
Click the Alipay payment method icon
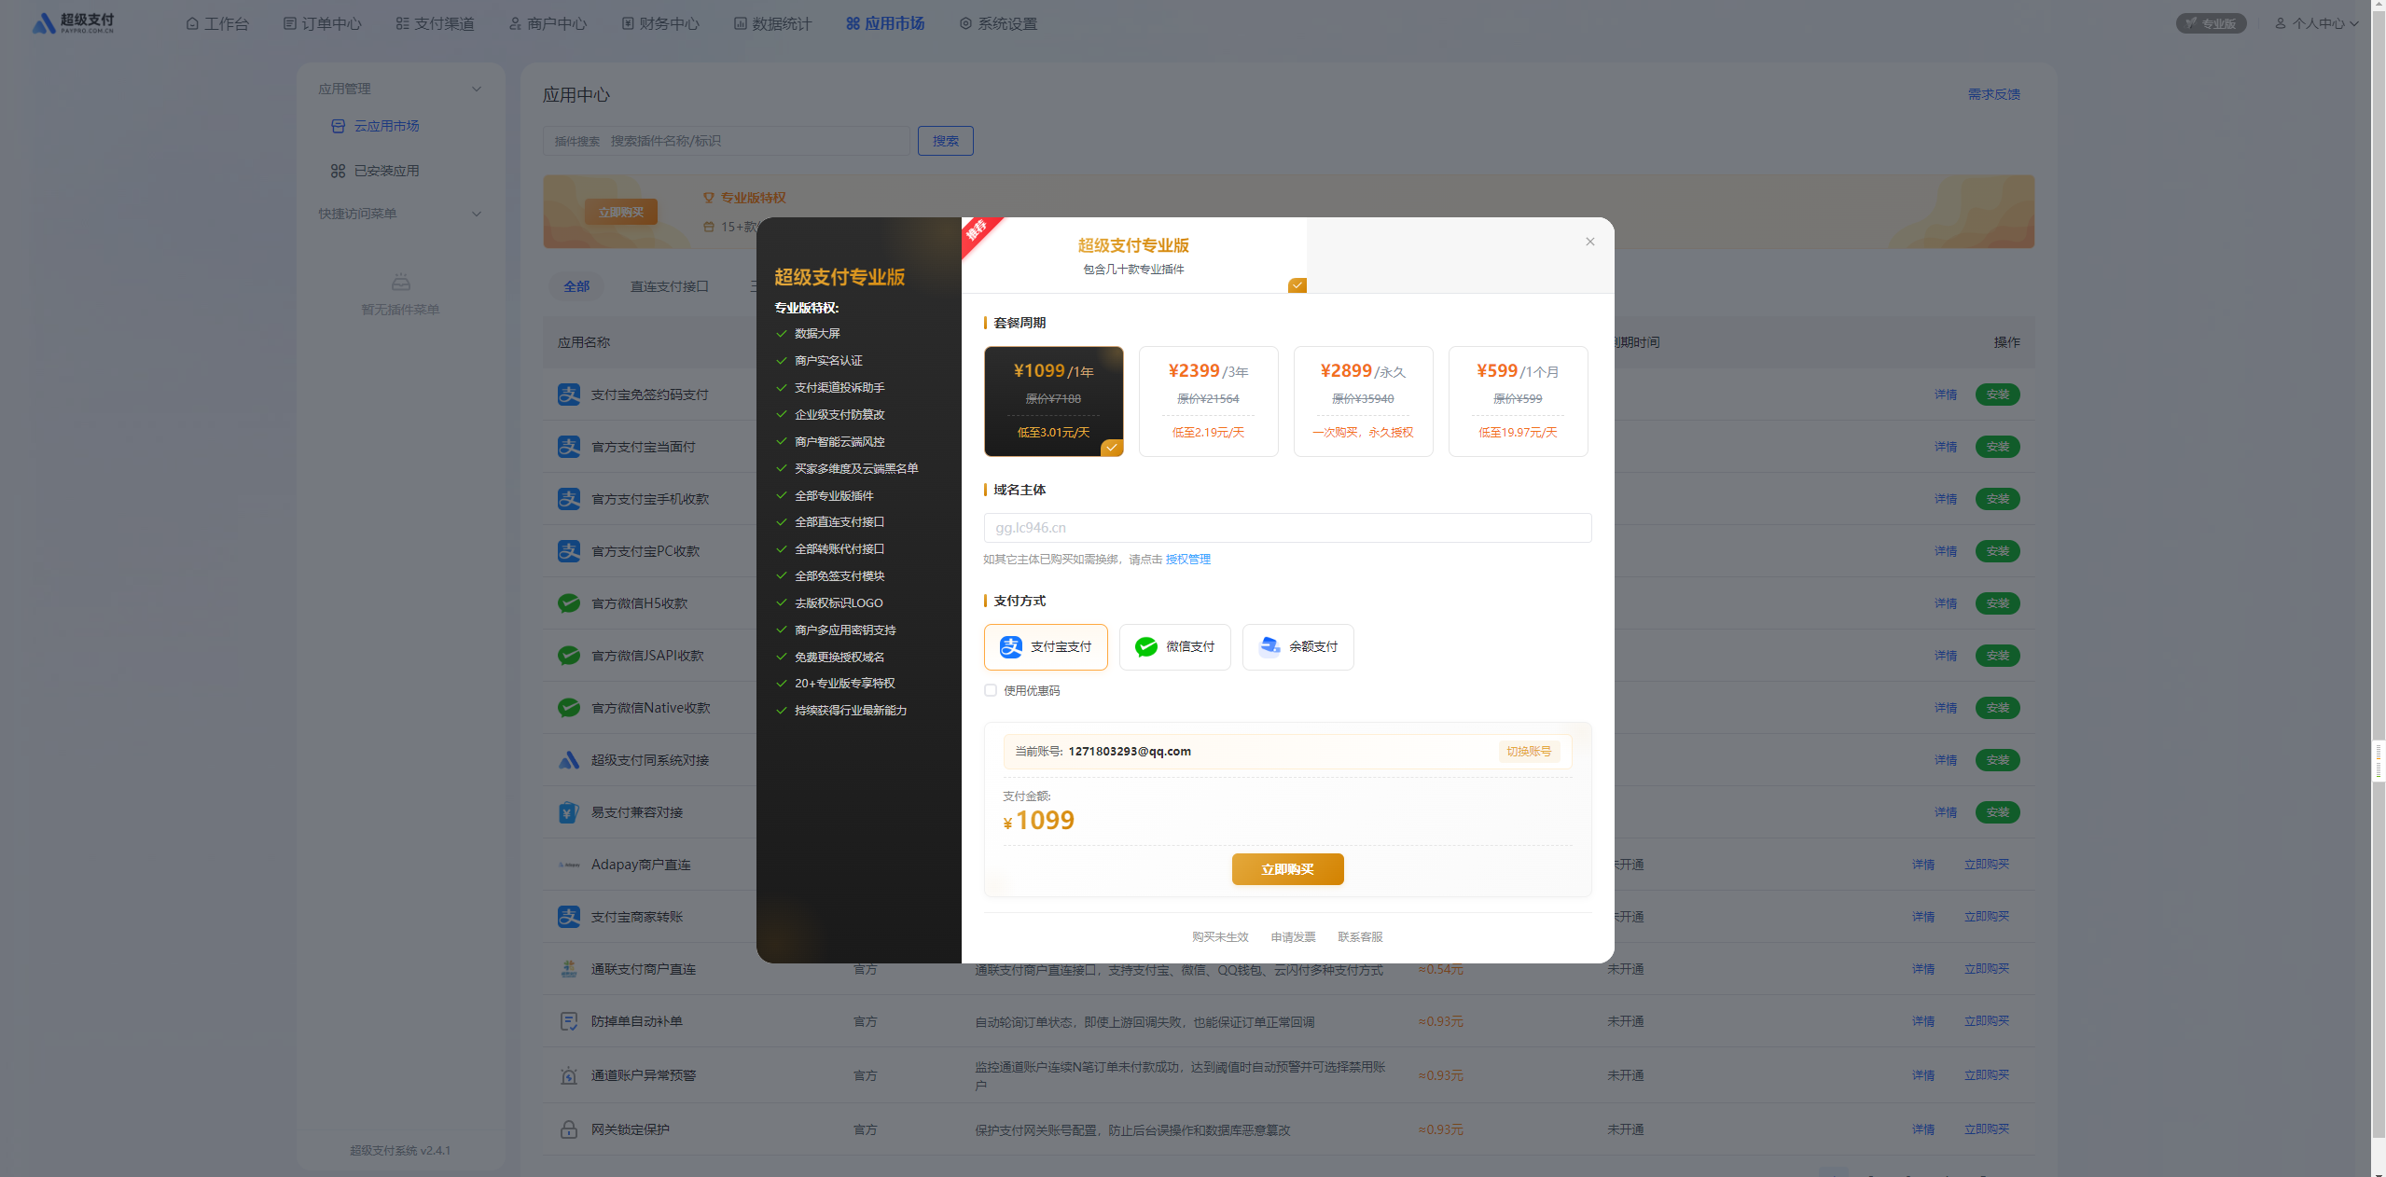pos(1010,646)
